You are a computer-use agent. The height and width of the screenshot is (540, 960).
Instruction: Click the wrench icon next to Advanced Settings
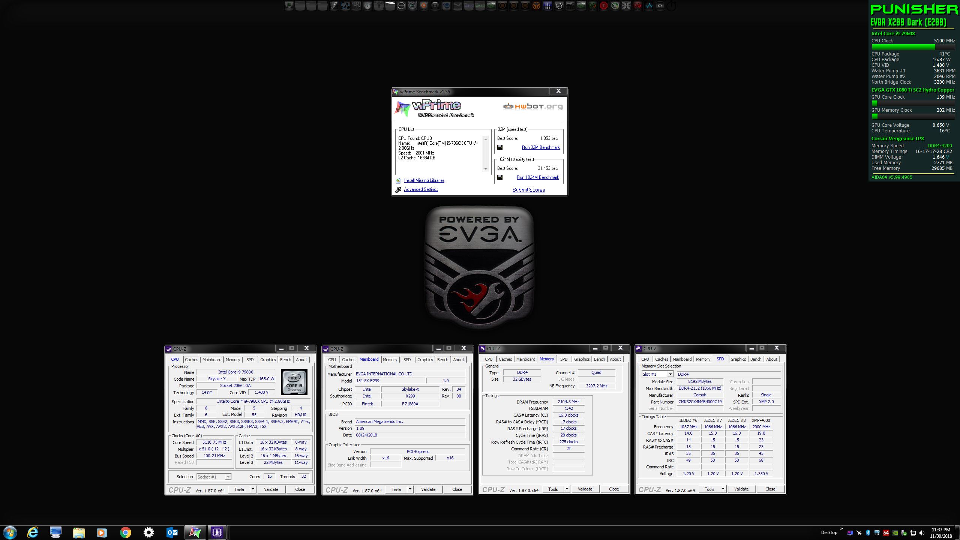[398, 190]
